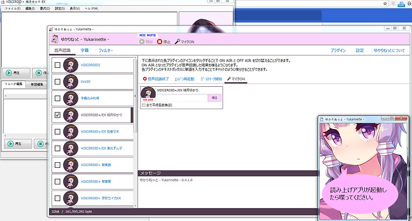Click the lower stop button in the phrase panel
Viewport: 412px width, 221px height.
point(41,144)
